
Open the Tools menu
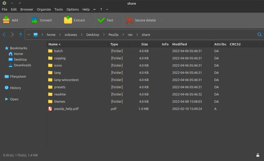click(59, 10)
